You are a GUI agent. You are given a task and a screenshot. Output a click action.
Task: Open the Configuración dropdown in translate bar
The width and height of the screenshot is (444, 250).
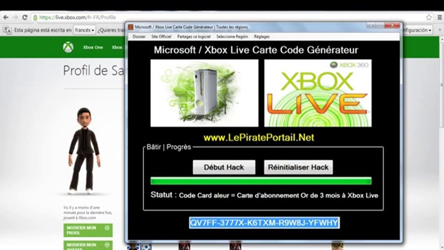point(417,30)
